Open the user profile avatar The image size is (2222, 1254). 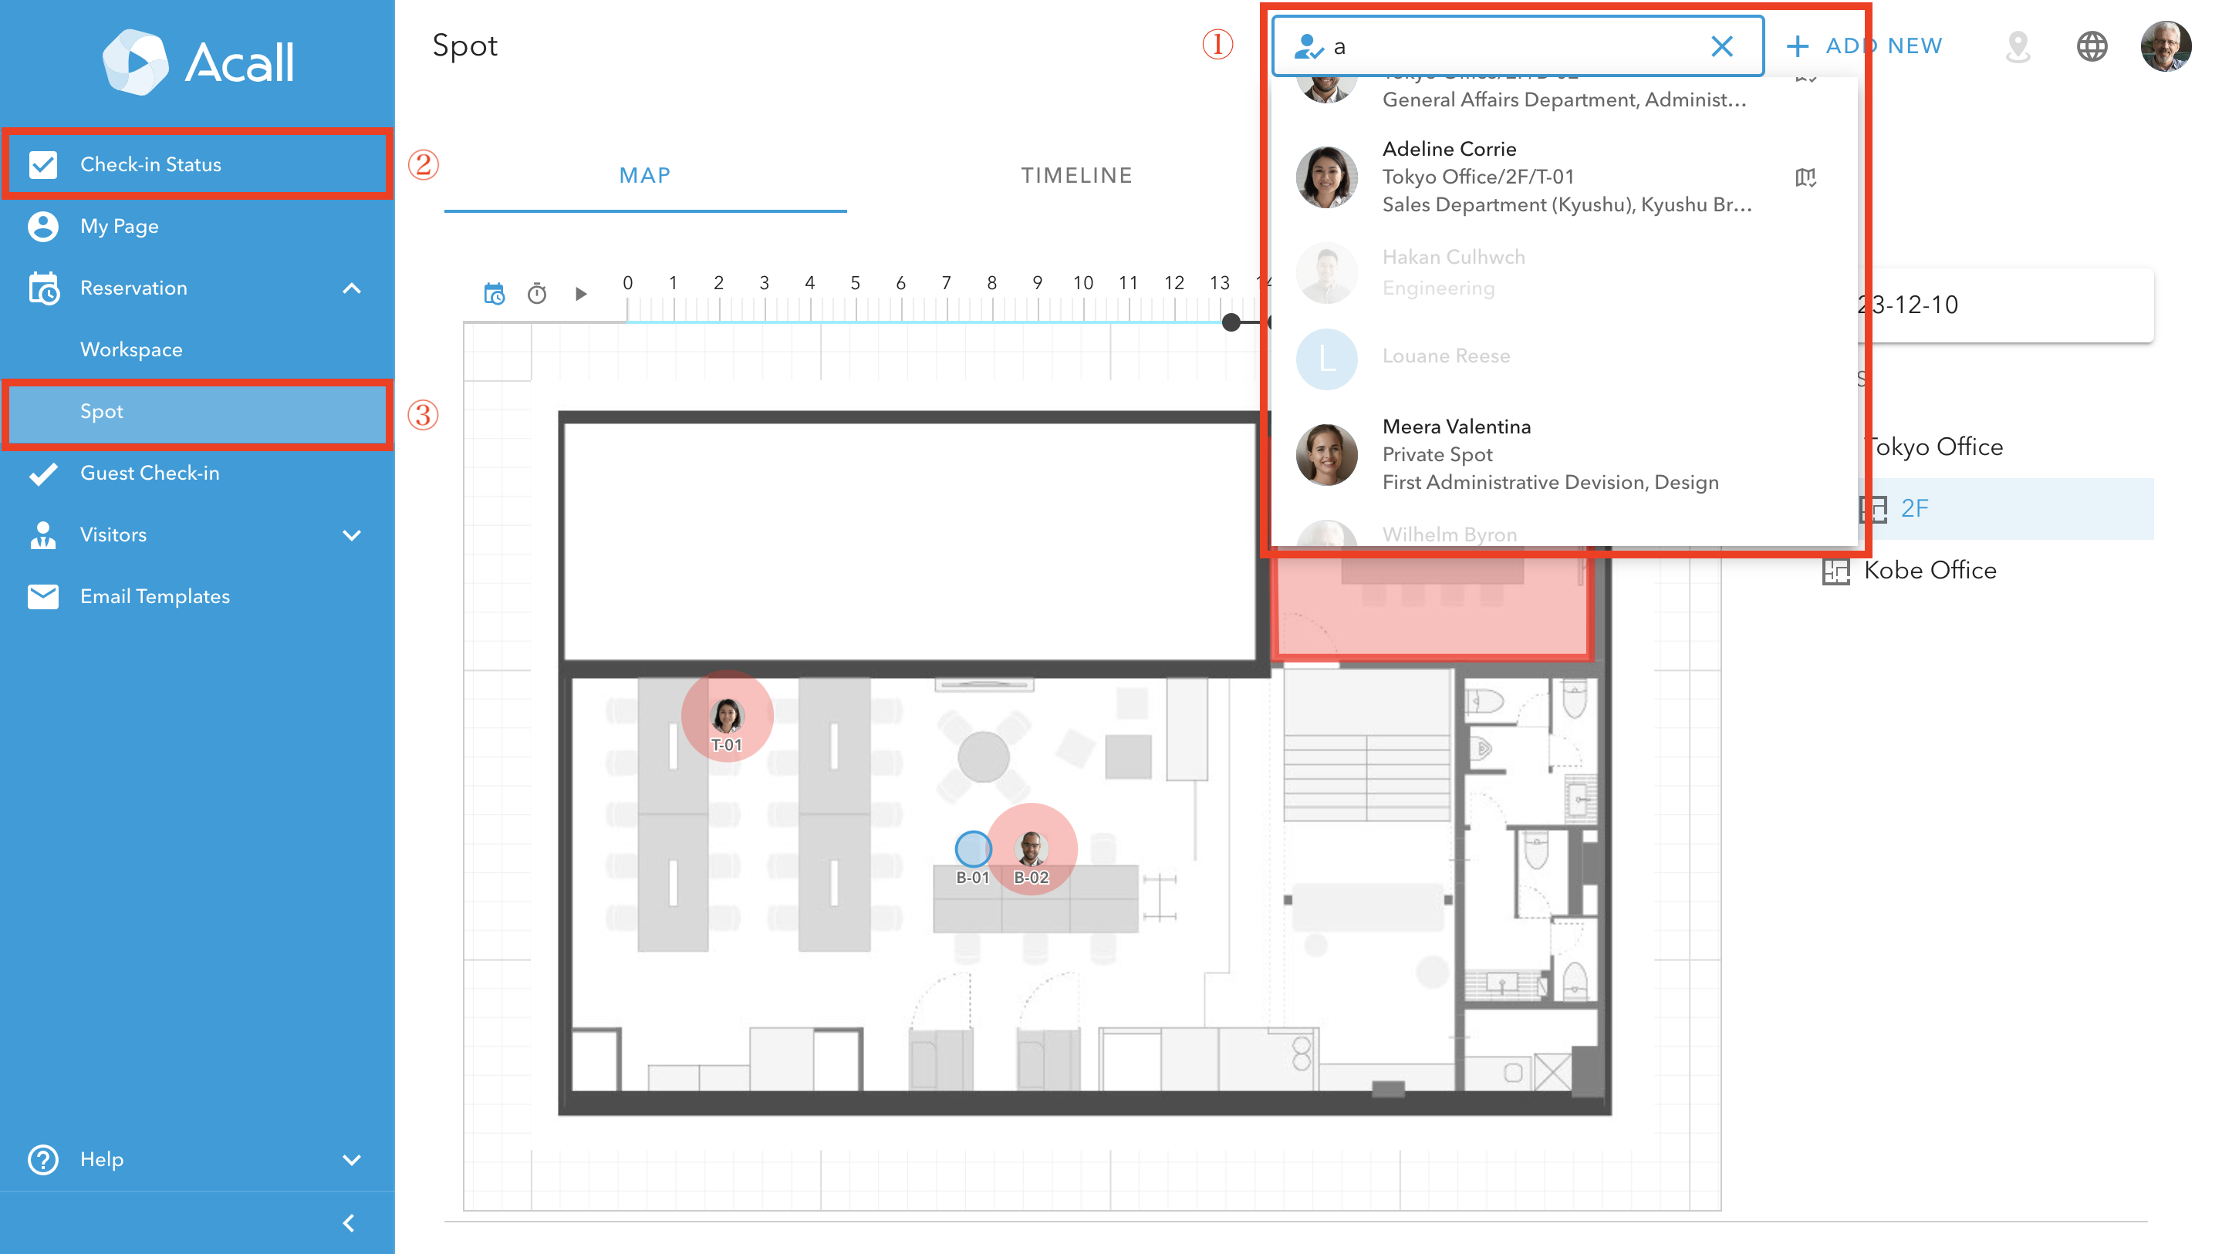[x=2165, y=46]
